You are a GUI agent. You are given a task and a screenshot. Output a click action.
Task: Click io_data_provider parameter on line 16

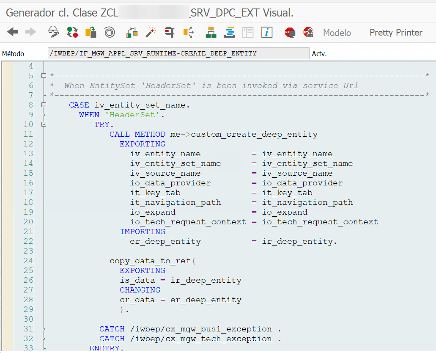point(170,183)
